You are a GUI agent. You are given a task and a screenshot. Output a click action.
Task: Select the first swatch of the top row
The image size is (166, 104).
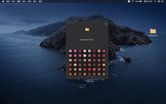click(x=70, y=51)
